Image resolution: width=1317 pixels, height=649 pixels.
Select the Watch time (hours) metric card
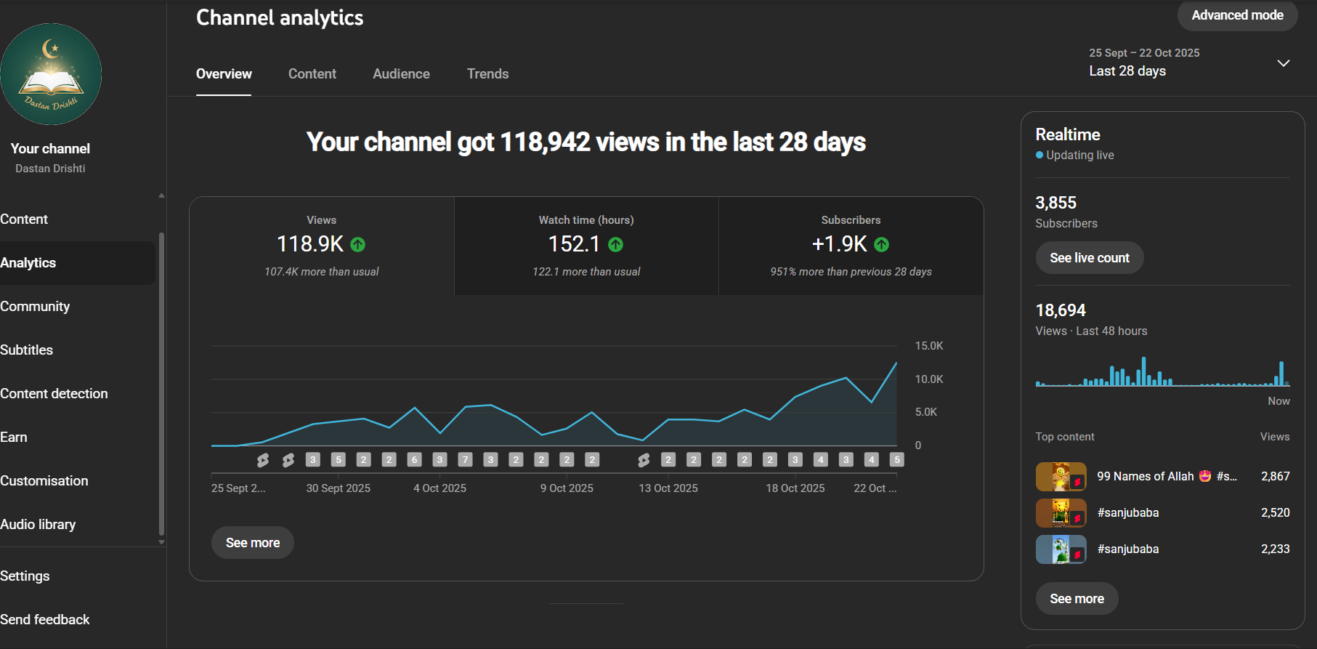tap(586, 246)
